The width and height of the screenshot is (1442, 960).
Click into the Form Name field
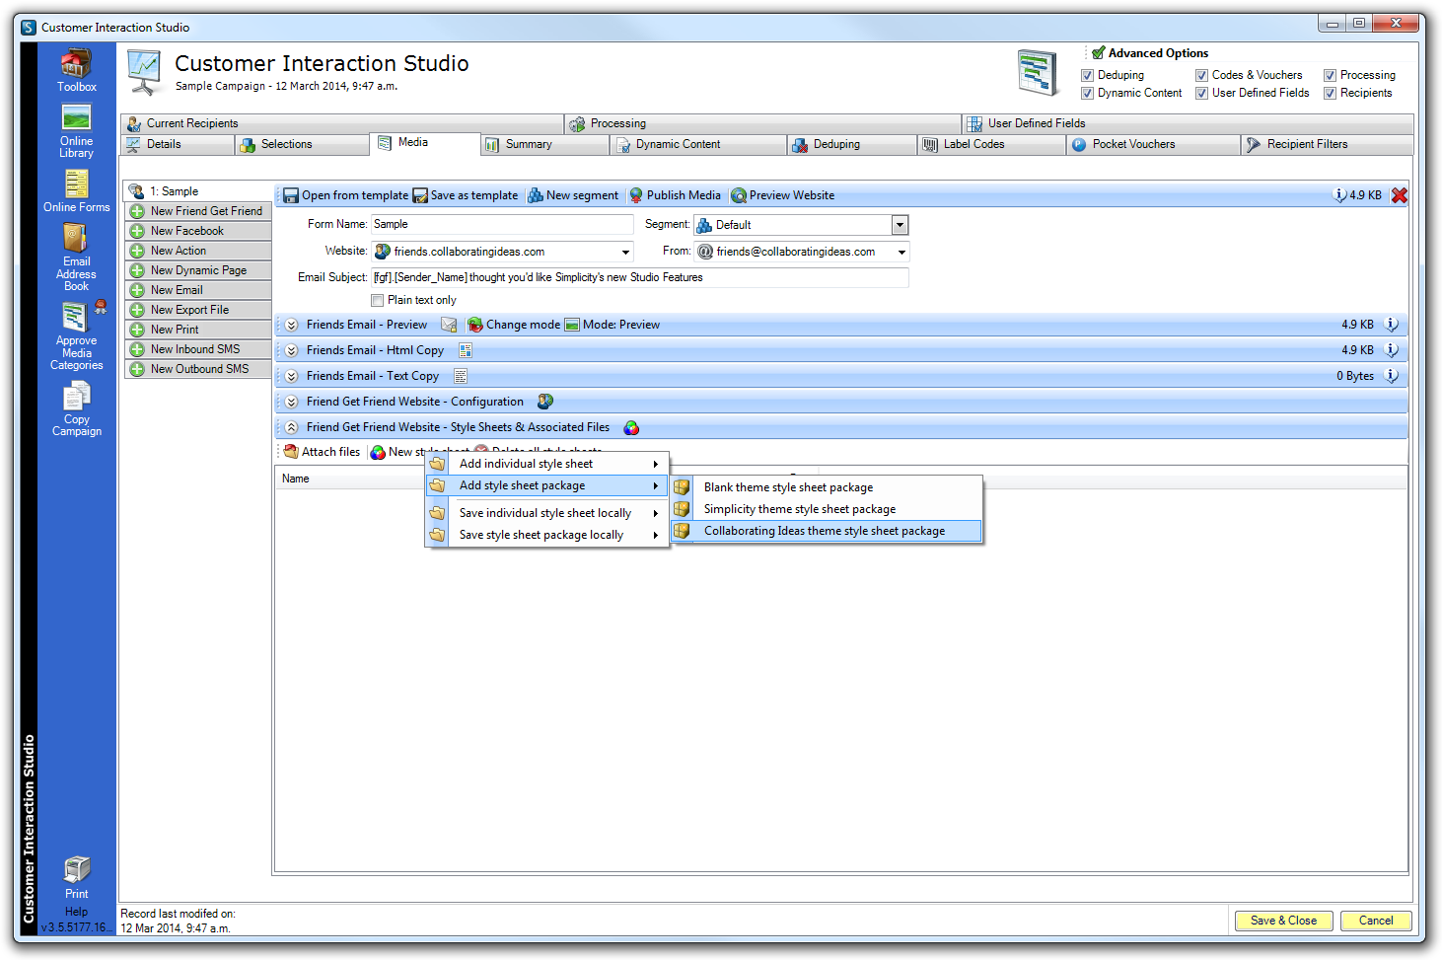(502, 224)
